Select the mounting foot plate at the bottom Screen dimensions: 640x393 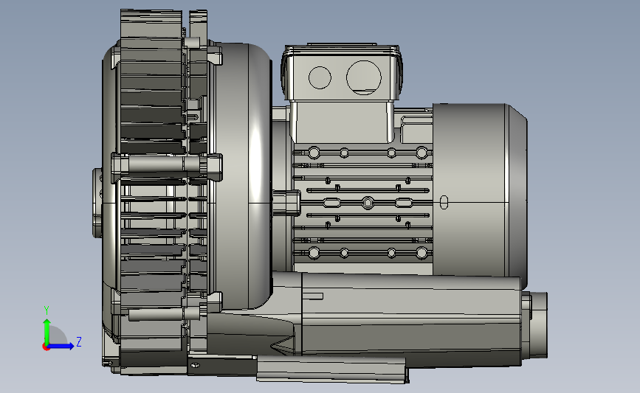[331, 369]
